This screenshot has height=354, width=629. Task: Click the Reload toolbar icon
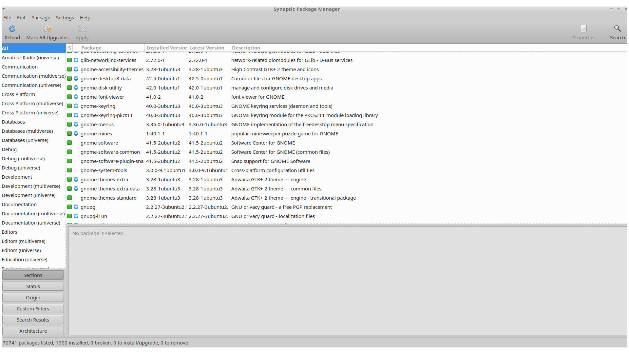coord(12,29)
